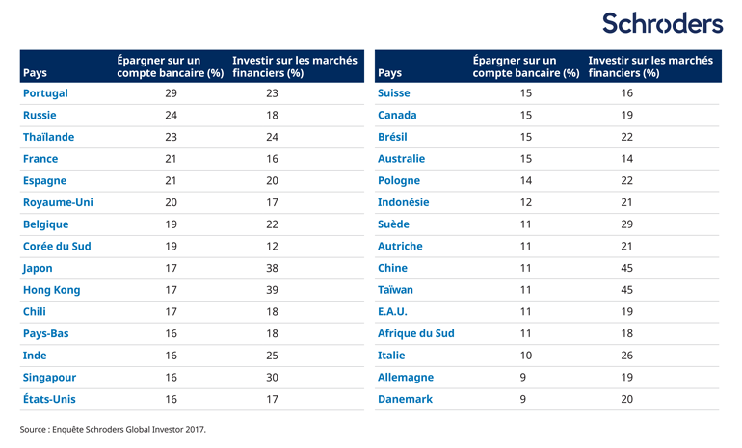
Task: Select the Brésil entry
Action: pos(392,137)
